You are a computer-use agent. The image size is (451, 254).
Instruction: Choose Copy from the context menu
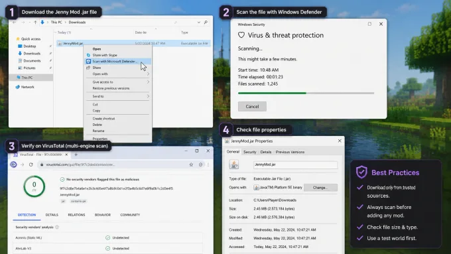coord(96,111)
